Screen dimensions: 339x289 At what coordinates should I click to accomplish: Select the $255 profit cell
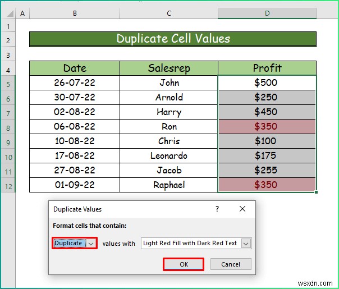267,171
